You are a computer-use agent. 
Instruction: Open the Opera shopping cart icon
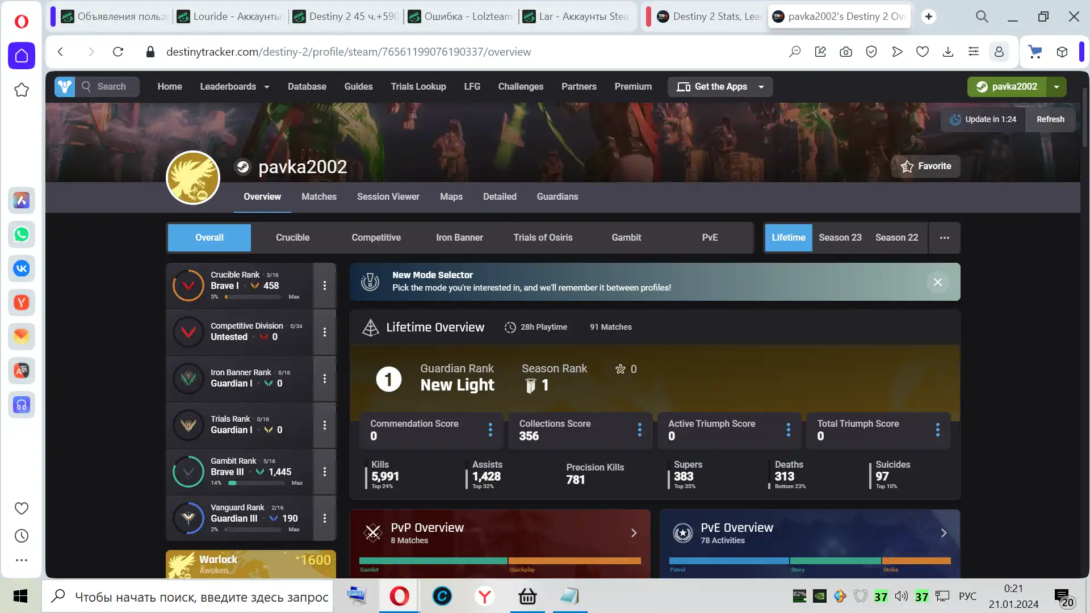(x=1035, y=52)
